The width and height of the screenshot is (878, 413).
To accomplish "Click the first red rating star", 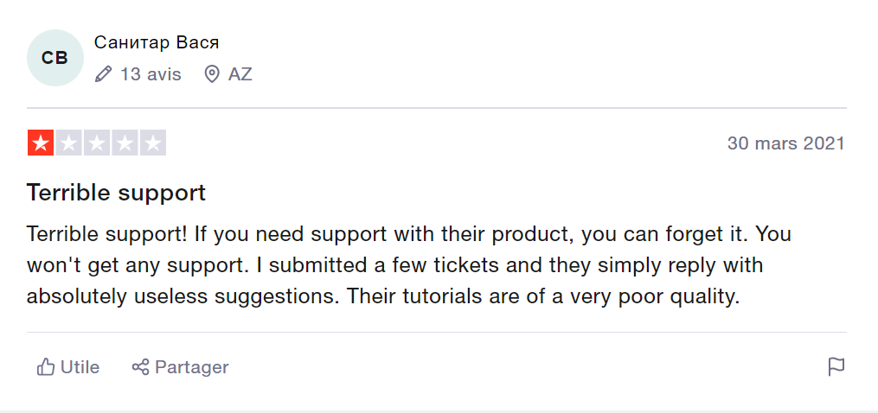I will coord(41,143).
